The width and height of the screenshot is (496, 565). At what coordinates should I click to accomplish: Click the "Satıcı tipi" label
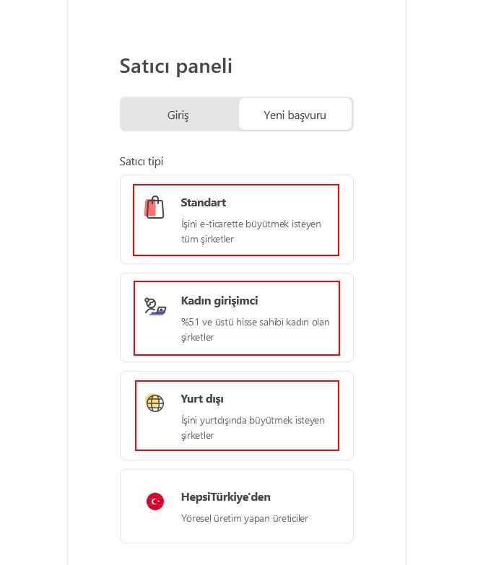(x=142, y=162)
